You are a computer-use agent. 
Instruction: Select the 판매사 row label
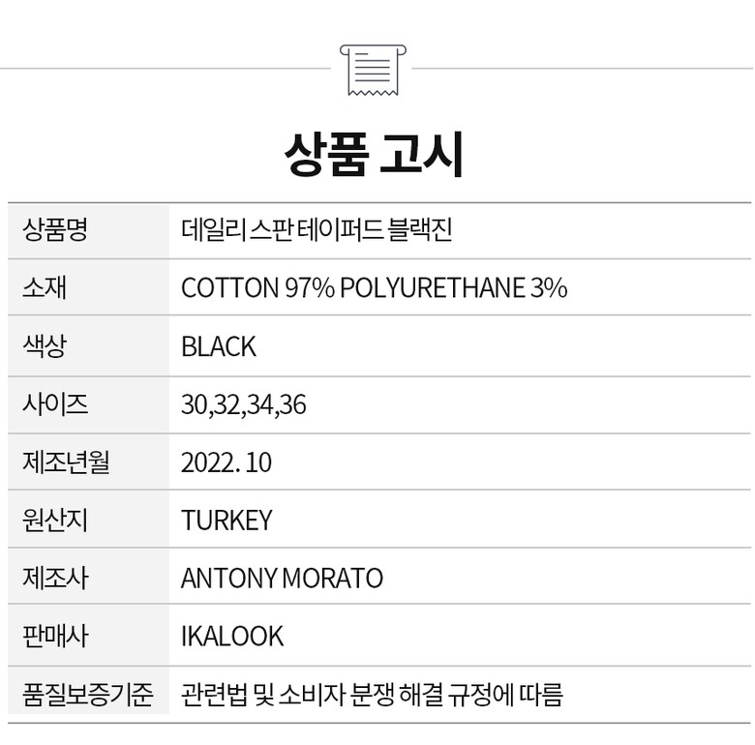54,636
